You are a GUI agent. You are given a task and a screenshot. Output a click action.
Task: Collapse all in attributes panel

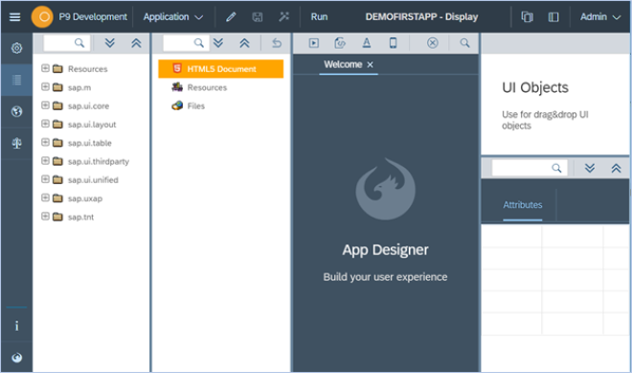coord(616,168)
